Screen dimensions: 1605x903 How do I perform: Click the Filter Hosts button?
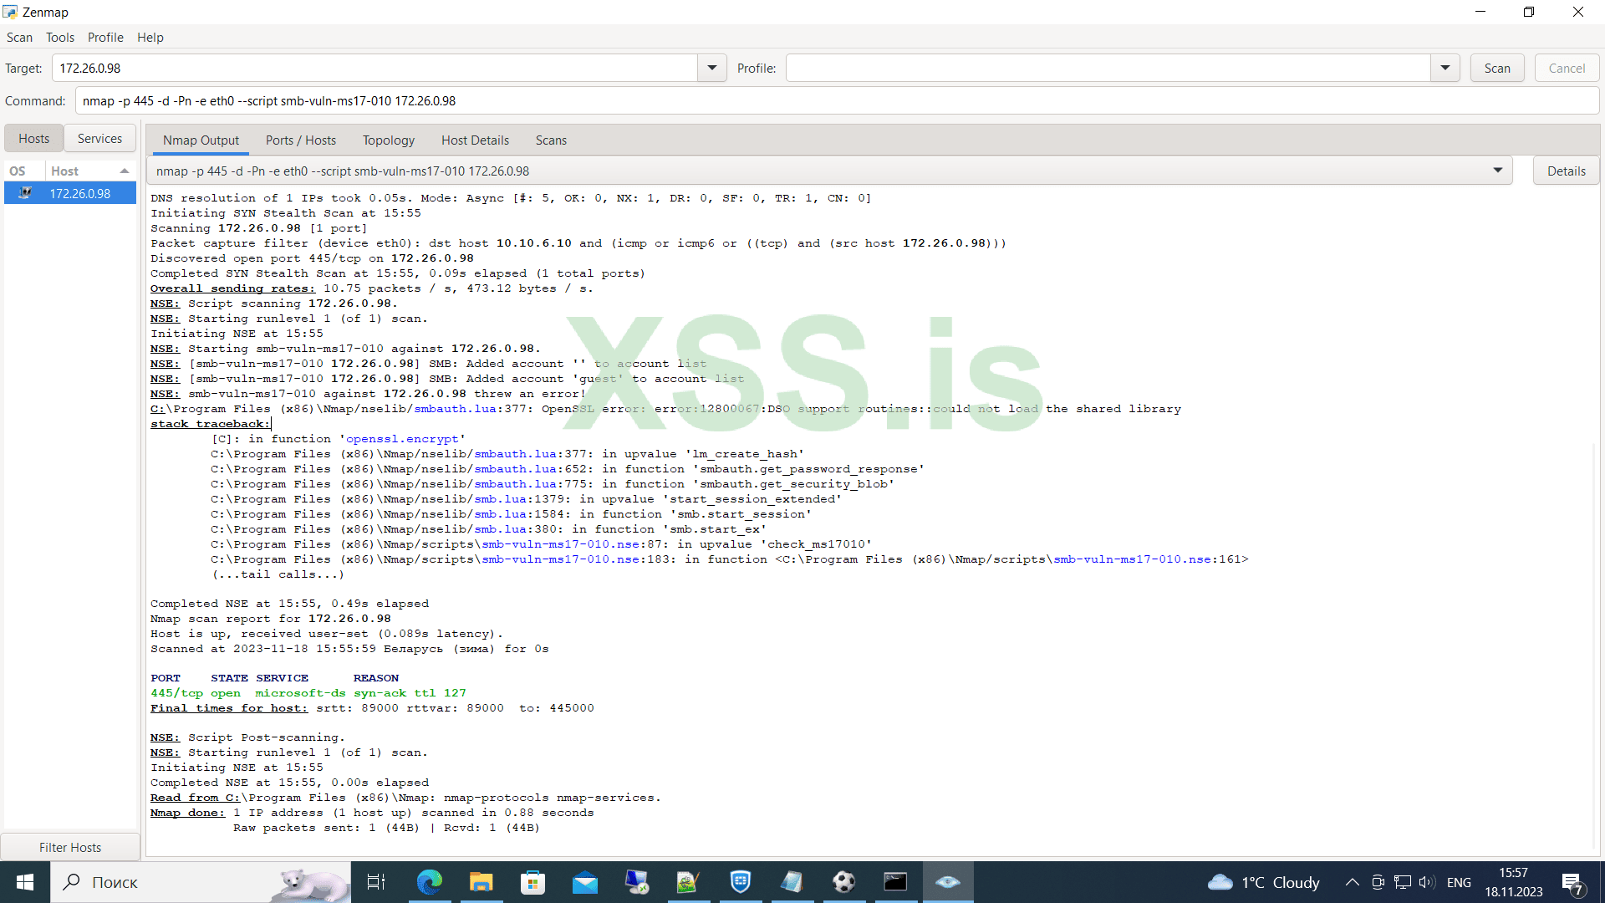[x=70, y=847]
